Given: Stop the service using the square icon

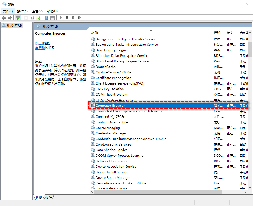Looking at the screenshot, I should [67, 18].
